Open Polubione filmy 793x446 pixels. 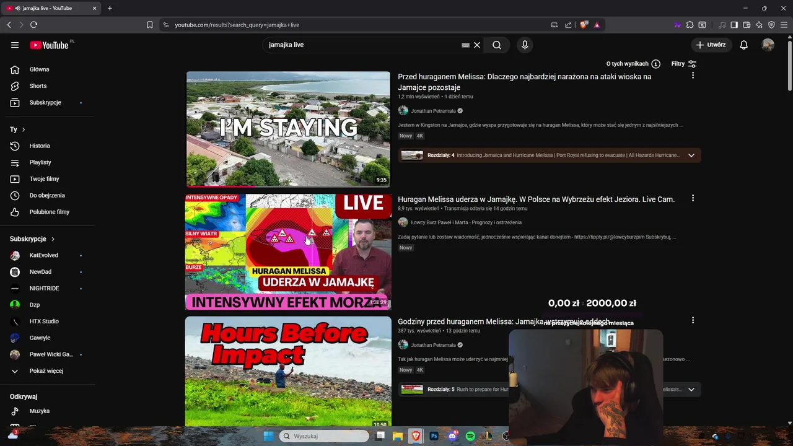click(50, 212)
